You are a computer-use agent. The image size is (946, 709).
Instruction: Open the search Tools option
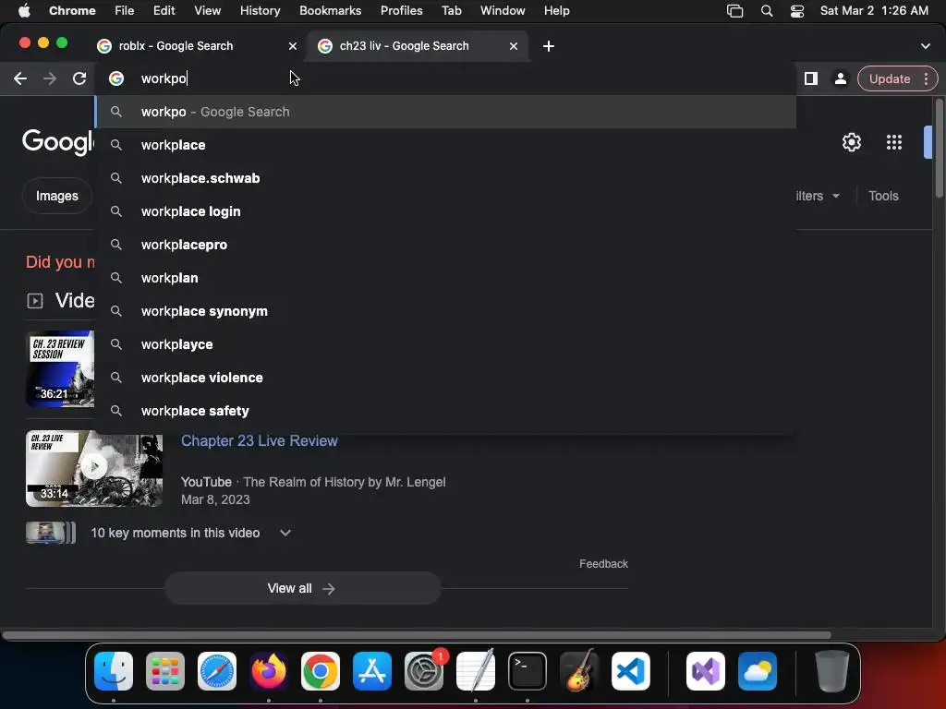tap(883, 196)
